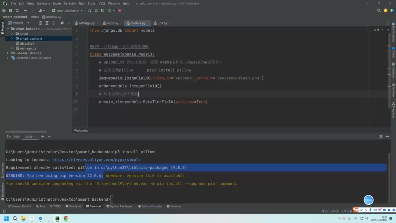Open the Version Control tool window

(x=19, y=206)
